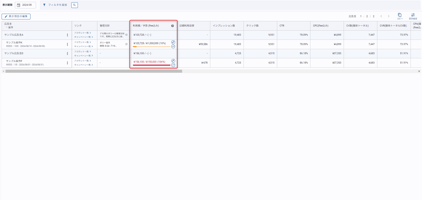Image resolution: width=422 pixels, height=200 pixels.
Task: Open the trend chart icon for サンプル案件F
Action: pyautogui.click(x=173, y=65)
